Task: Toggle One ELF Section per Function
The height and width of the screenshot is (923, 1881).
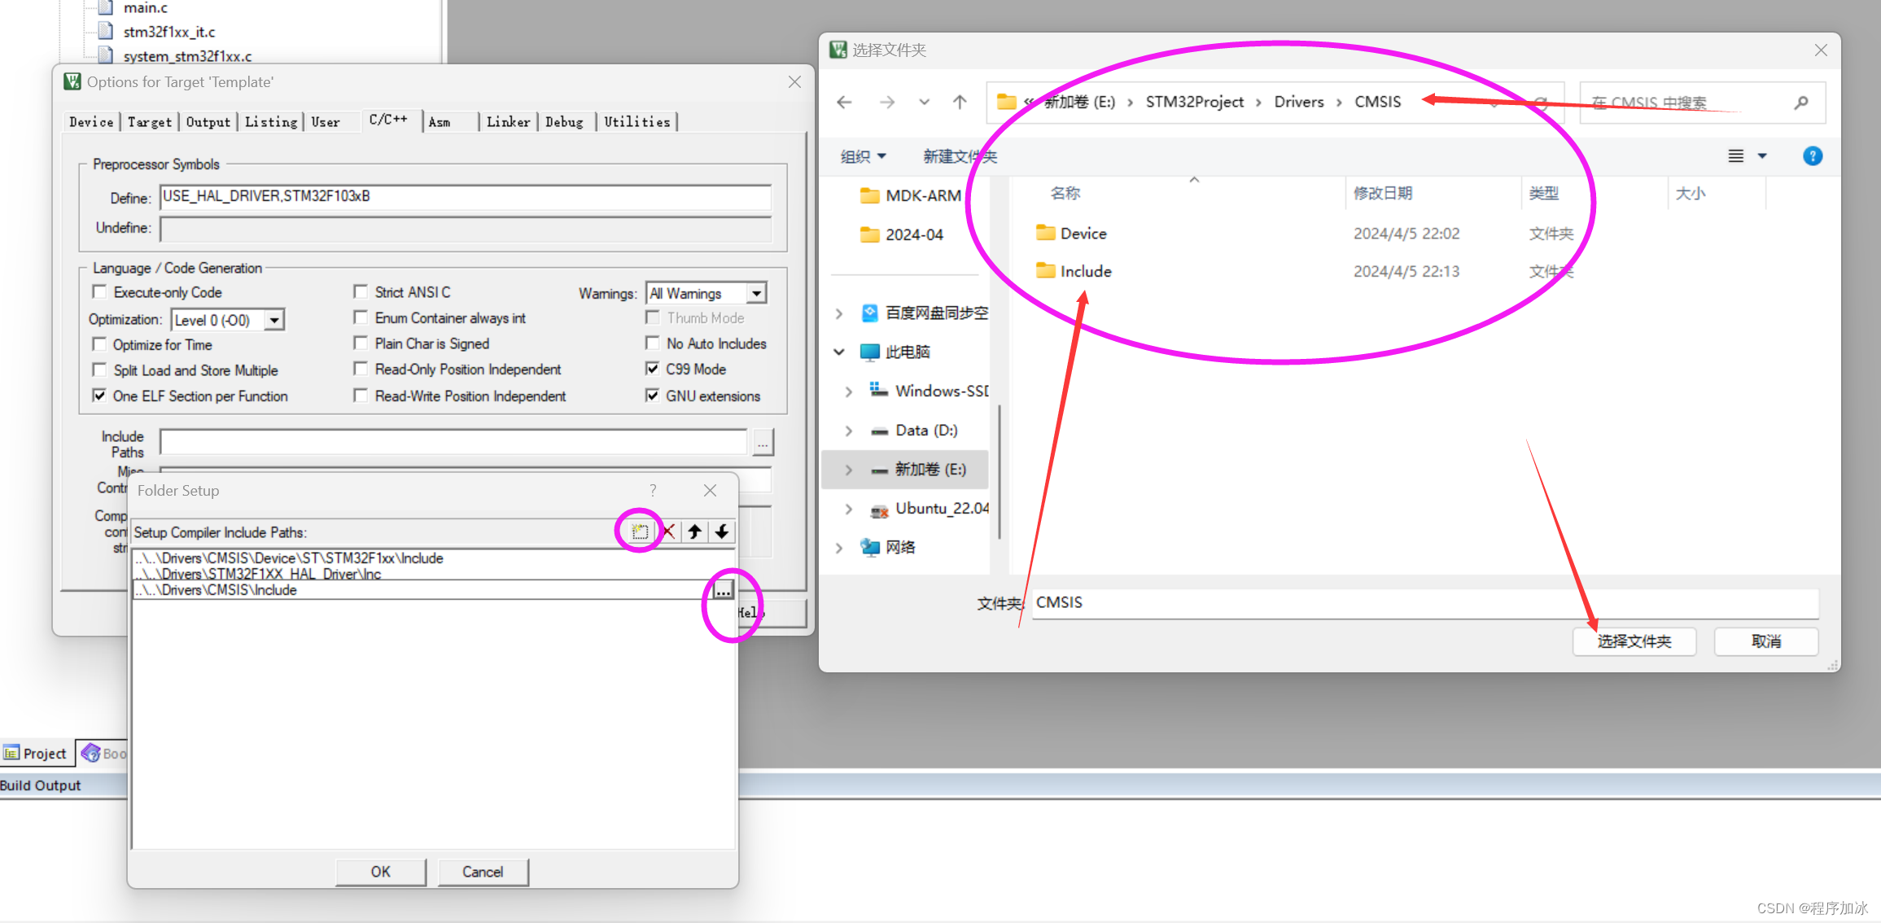Action: click(99, 396)
